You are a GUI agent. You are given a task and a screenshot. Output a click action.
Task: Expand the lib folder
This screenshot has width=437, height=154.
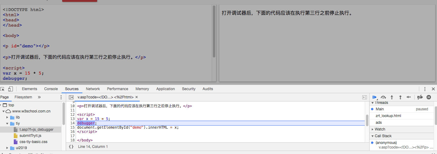(7, 117)
